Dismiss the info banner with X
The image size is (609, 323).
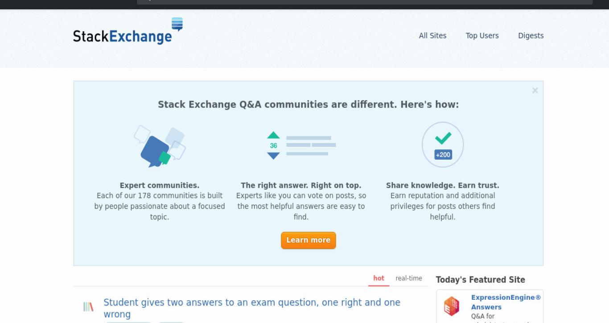pos(535,91)
